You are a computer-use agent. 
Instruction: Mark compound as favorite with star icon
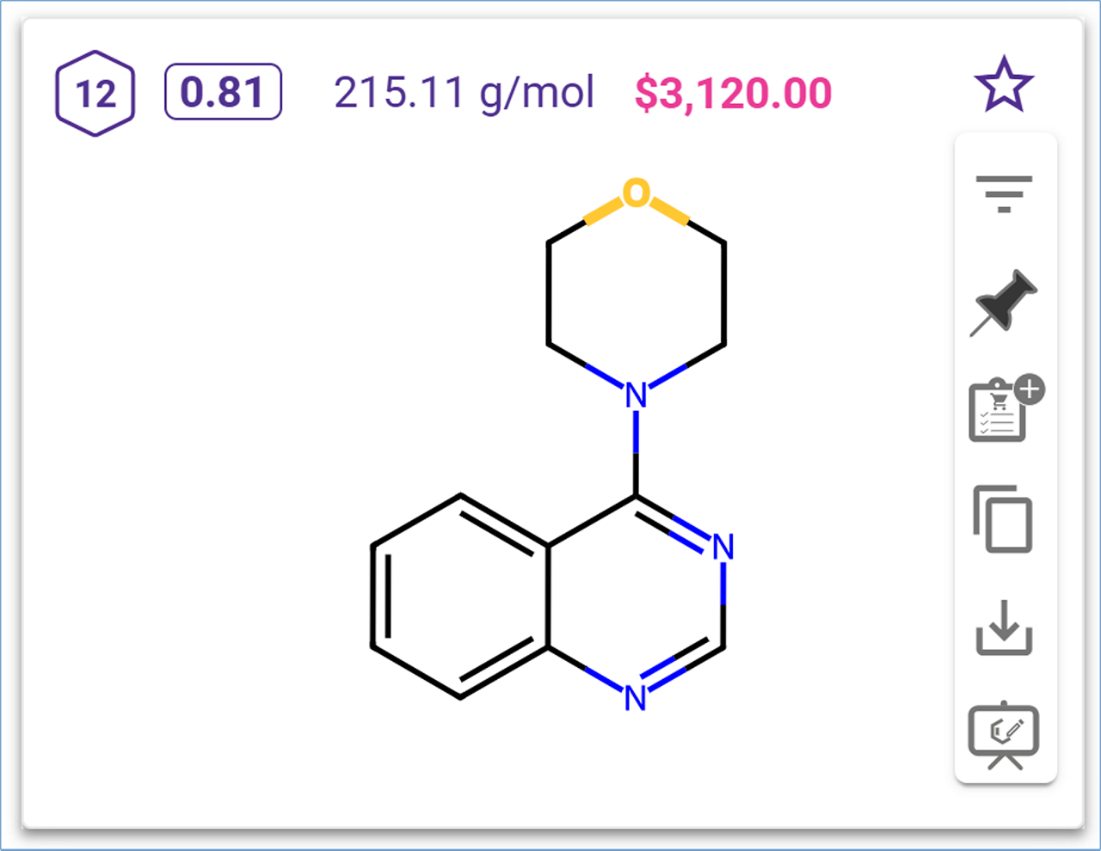1003,85
